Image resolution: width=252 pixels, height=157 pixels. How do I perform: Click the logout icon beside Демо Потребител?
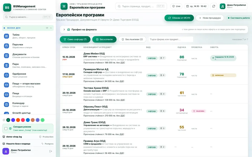(51, 151)
